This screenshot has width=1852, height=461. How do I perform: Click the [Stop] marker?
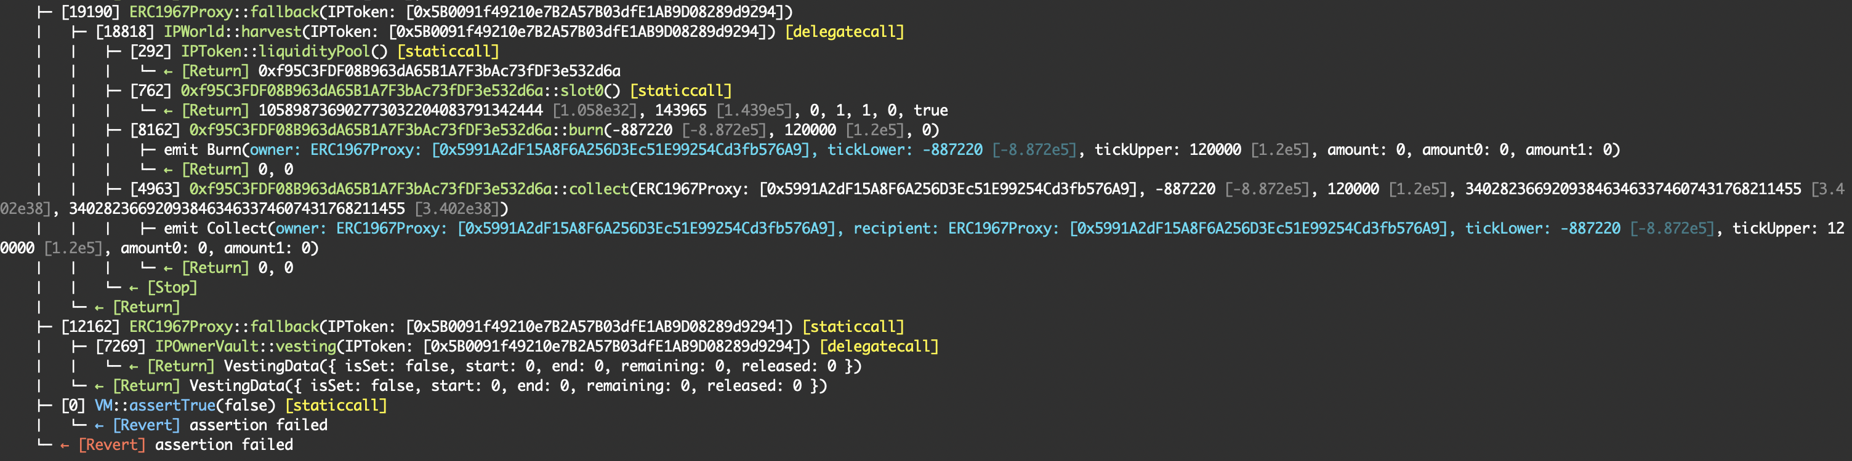click(x=172, y=287)
